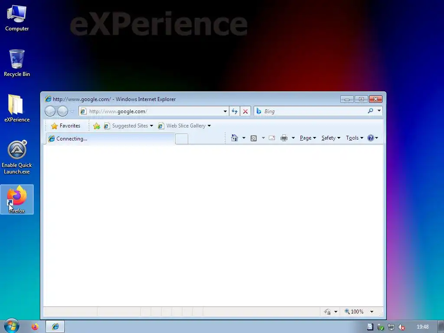Launch Firefox from the taskbar
Viewport: 444px width, 333px height.
point(35,327)
